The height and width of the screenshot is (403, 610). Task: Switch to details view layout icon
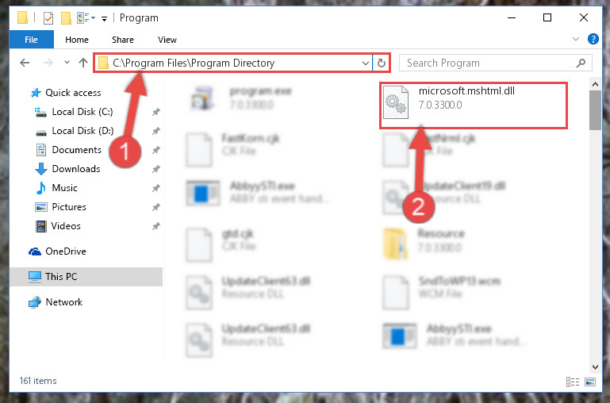pyautogui.click(x=572, y=382)
